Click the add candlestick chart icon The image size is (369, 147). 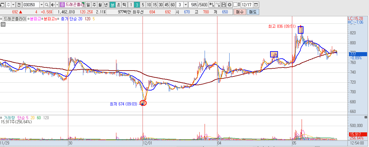point(212,4)
